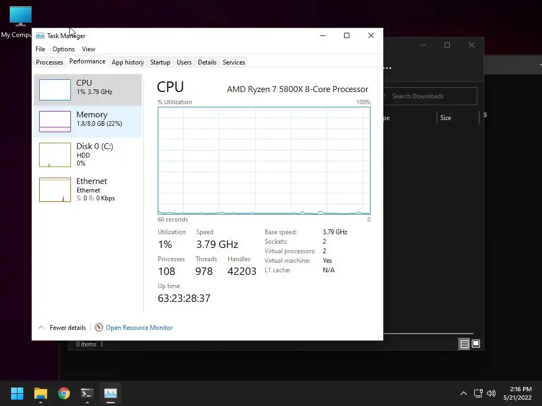This screenshot has height=406, width=542.
Task: Show hidden system tray icons
Action: [464, 393]
